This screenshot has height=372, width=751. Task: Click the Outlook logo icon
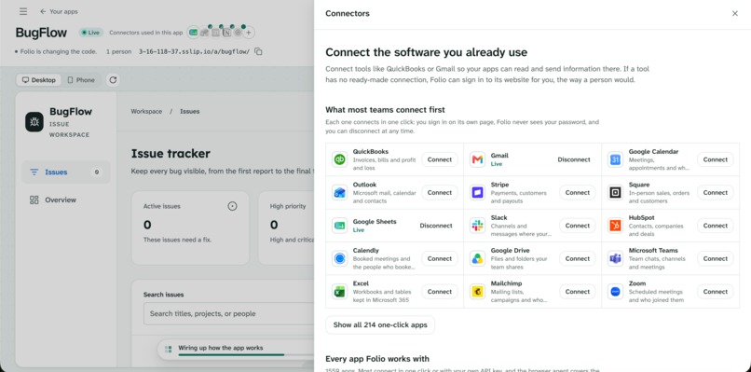[339, 193]
